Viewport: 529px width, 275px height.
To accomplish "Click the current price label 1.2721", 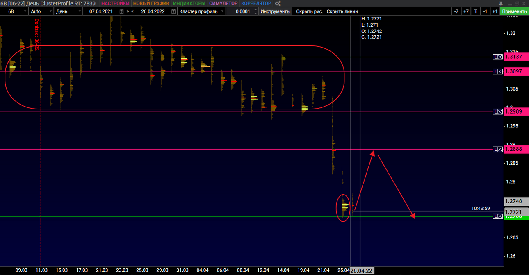I will click(516, 212).
